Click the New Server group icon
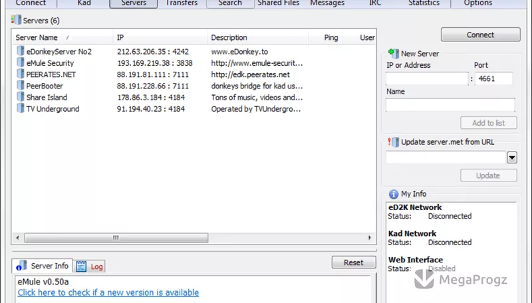Viewport: 532px width, 303px height. tap(394, 53)
